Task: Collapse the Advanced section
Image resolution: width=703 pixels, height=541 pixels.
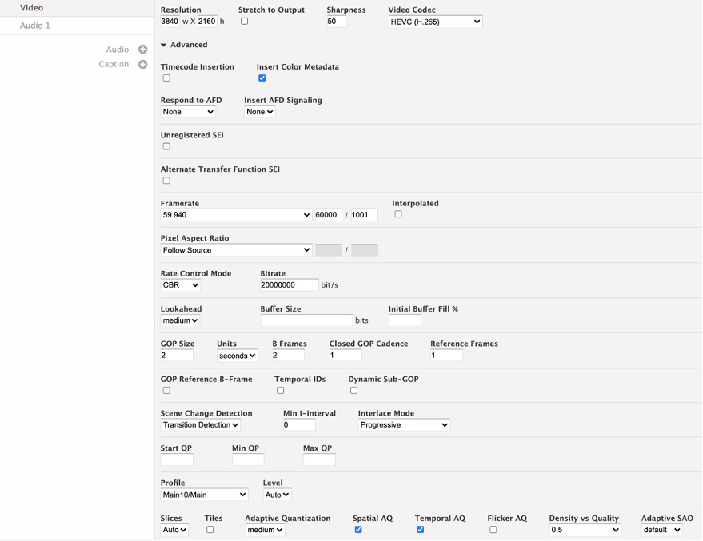Action: 164,45
